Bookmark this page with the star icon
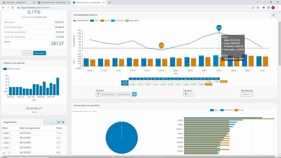The width and height of the screenshot is (281, 158). 258,8
